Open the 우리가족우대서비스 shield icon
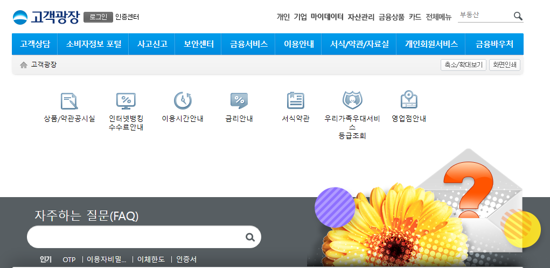The image size is (550, 268). [352, 100]
